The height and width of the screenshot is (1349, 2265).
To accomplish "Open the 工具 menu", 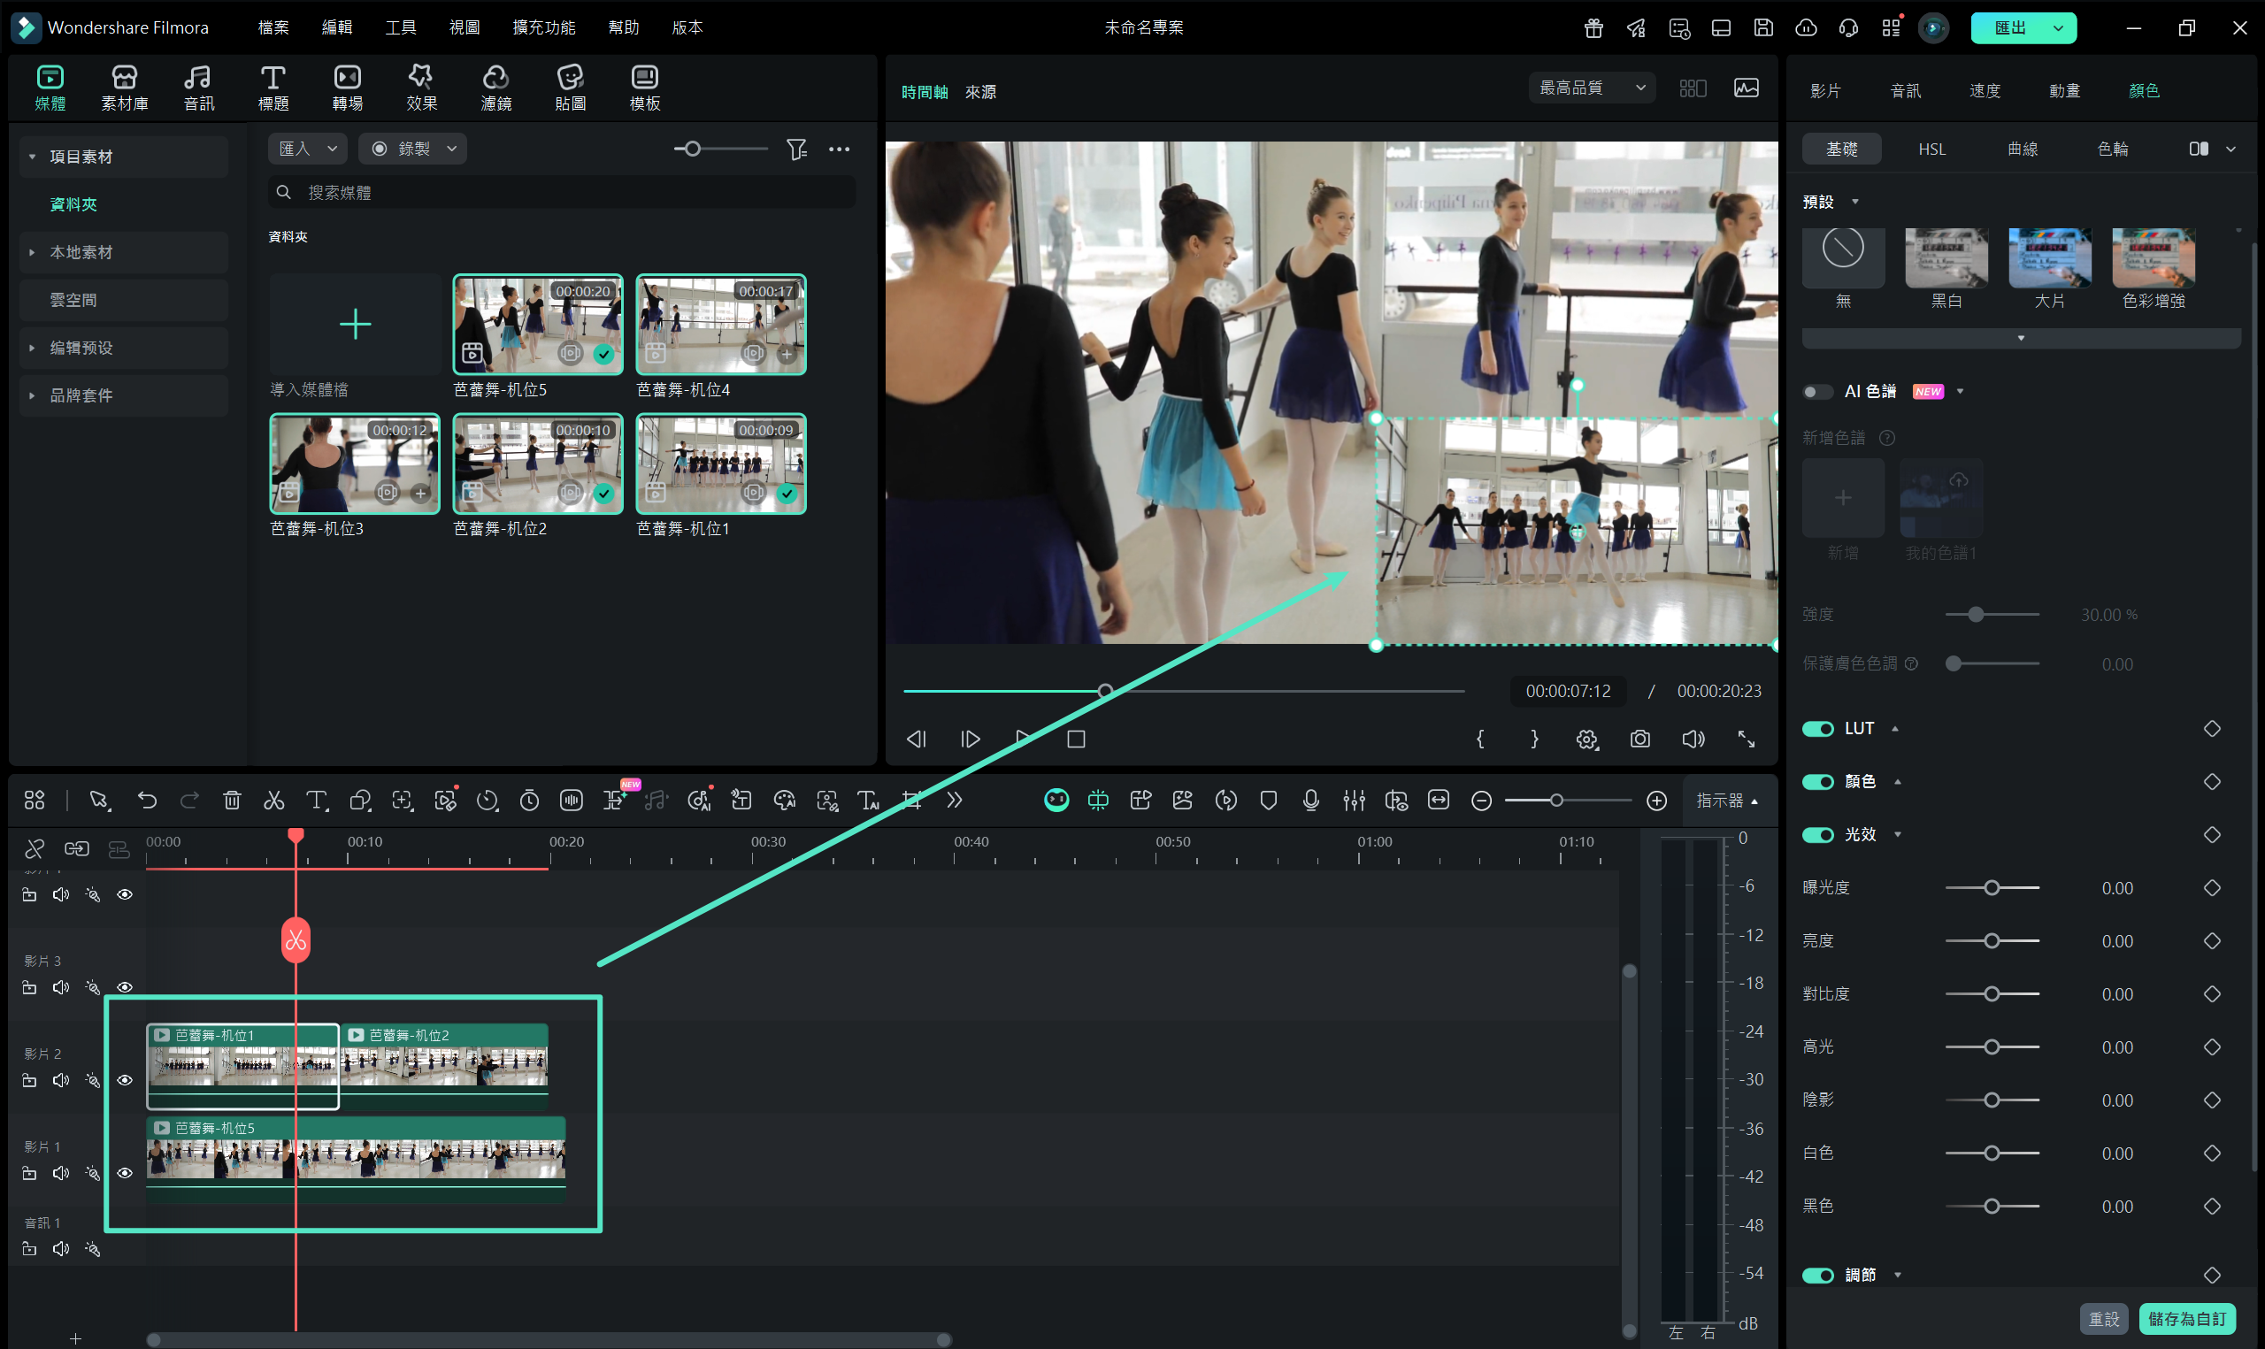I will [x=400, y=27].
